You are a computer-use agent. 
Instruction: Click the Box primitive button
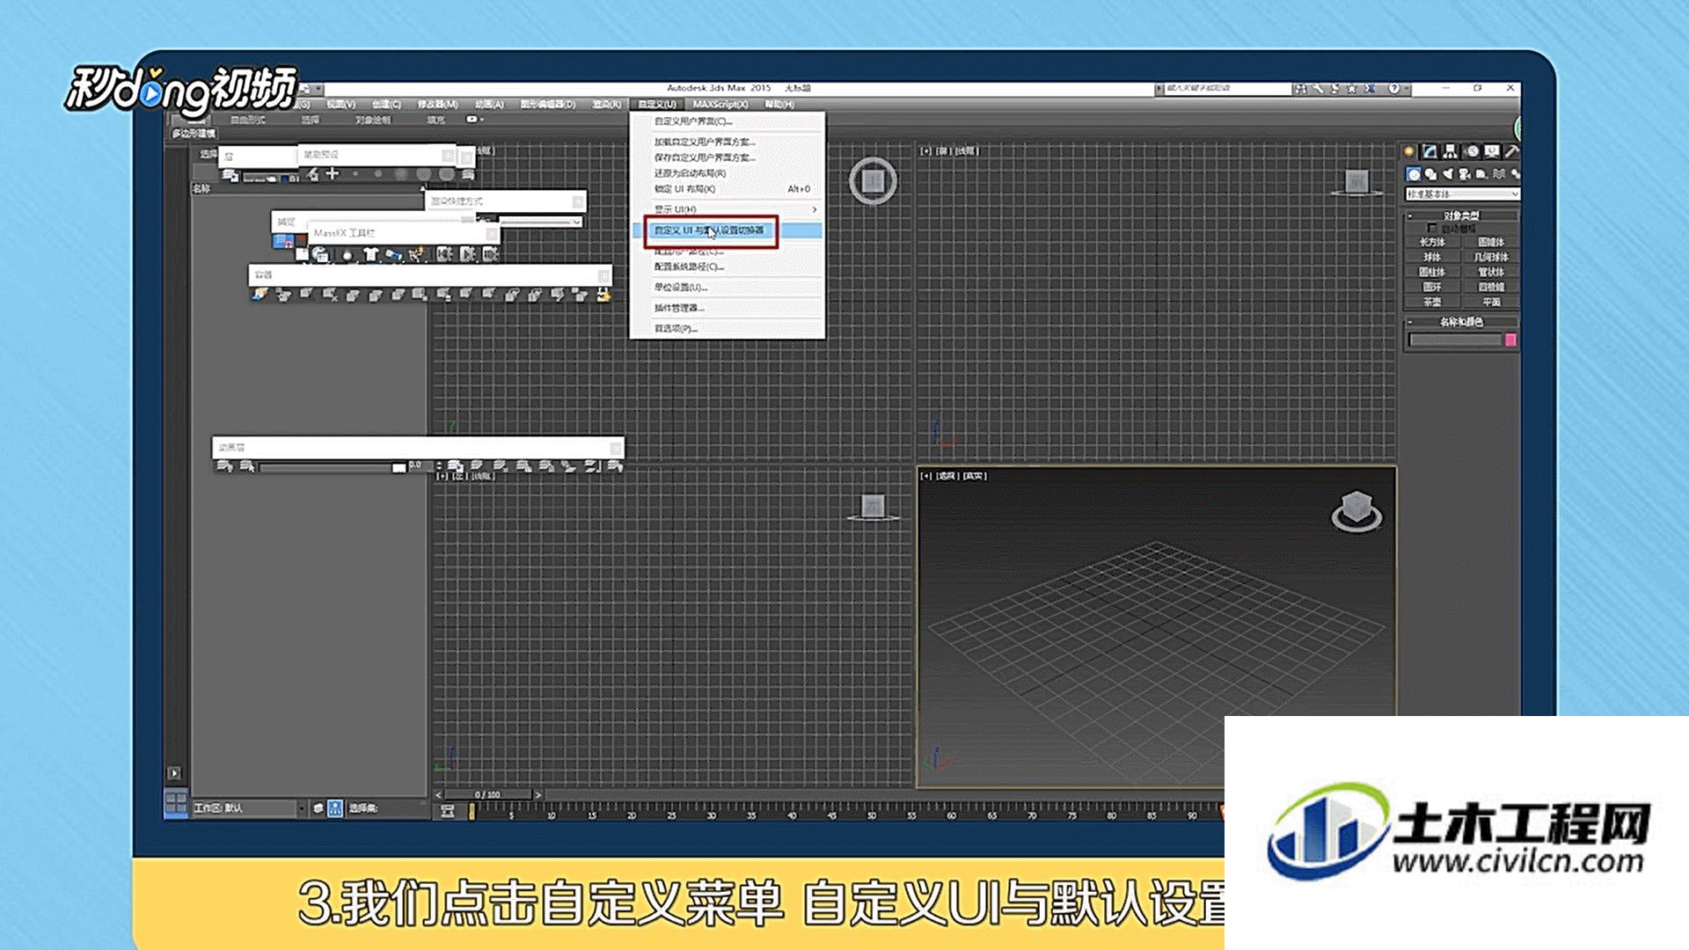(x=1432, y=242)
